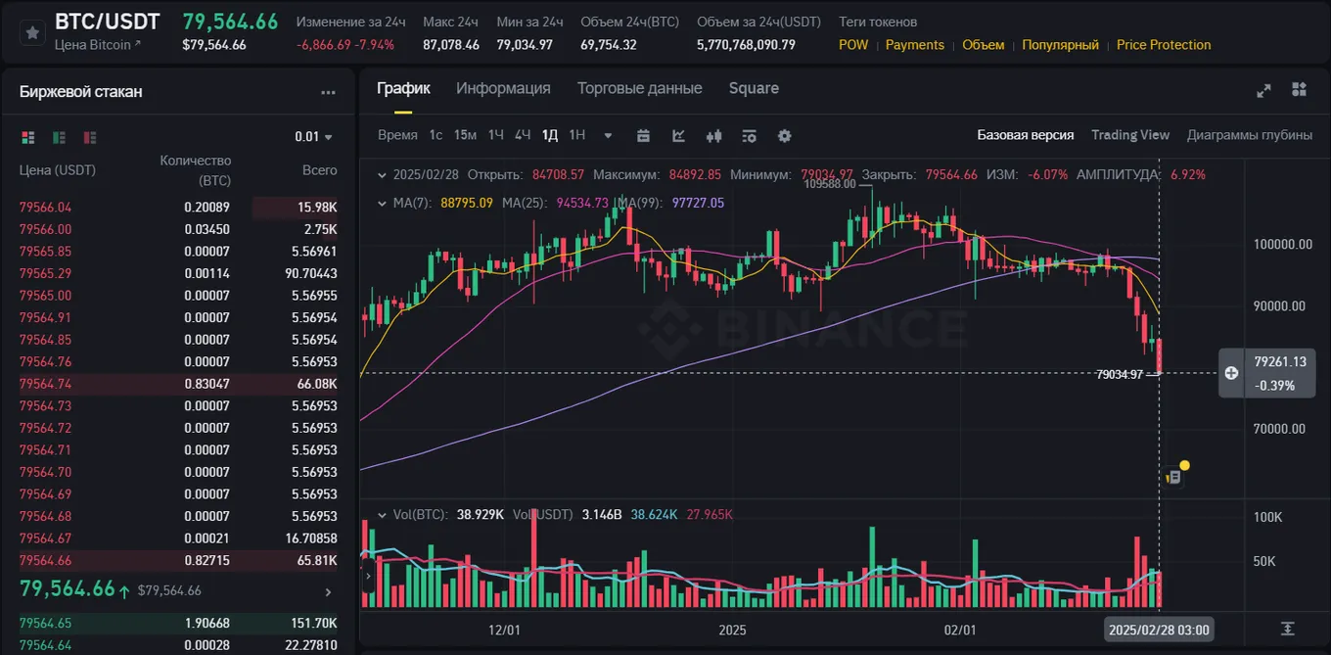This screenshot has height=655, width=1331.
Task: Select the 4Ч time interval
Action: pyautogui.click(x=523, y=135)
